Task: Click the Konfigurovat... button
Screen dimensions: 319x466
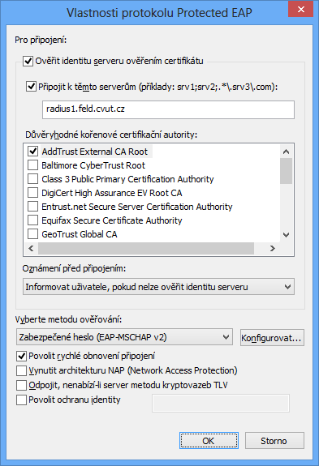Action: pos(272,338)
